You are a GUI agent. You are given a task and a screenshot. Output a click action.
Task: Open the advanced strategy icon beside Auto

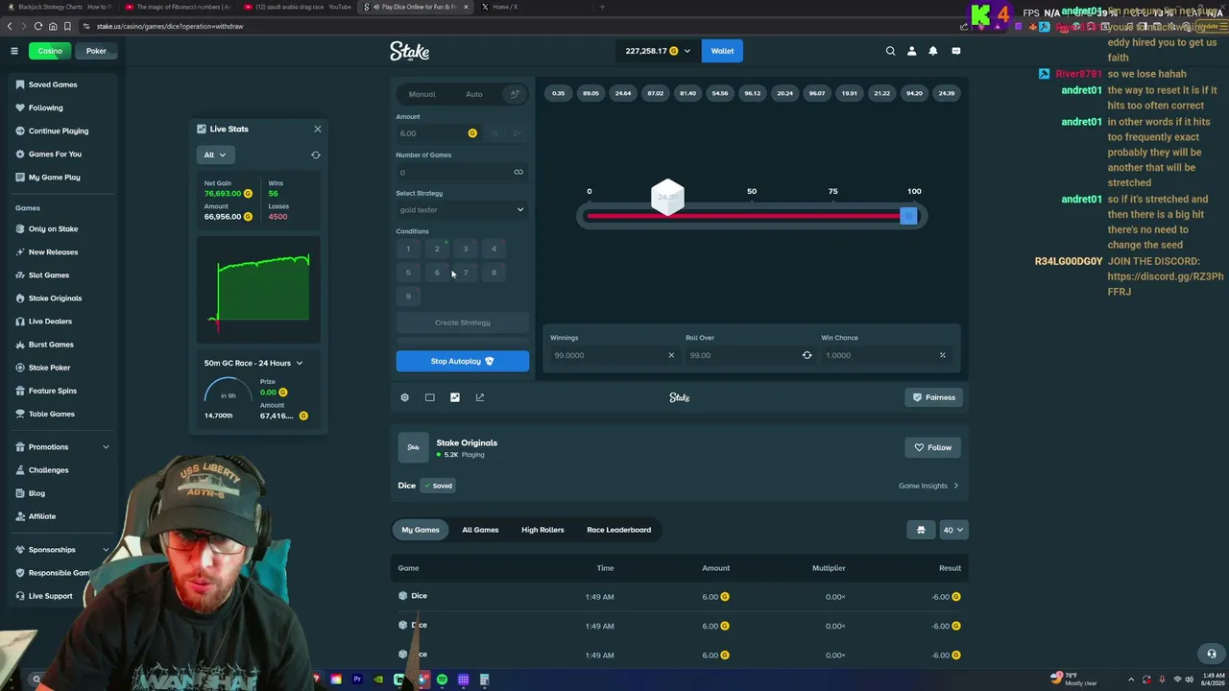tap(515, 94)
